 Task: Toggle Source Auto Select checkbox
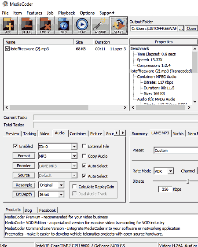point(84,176)
